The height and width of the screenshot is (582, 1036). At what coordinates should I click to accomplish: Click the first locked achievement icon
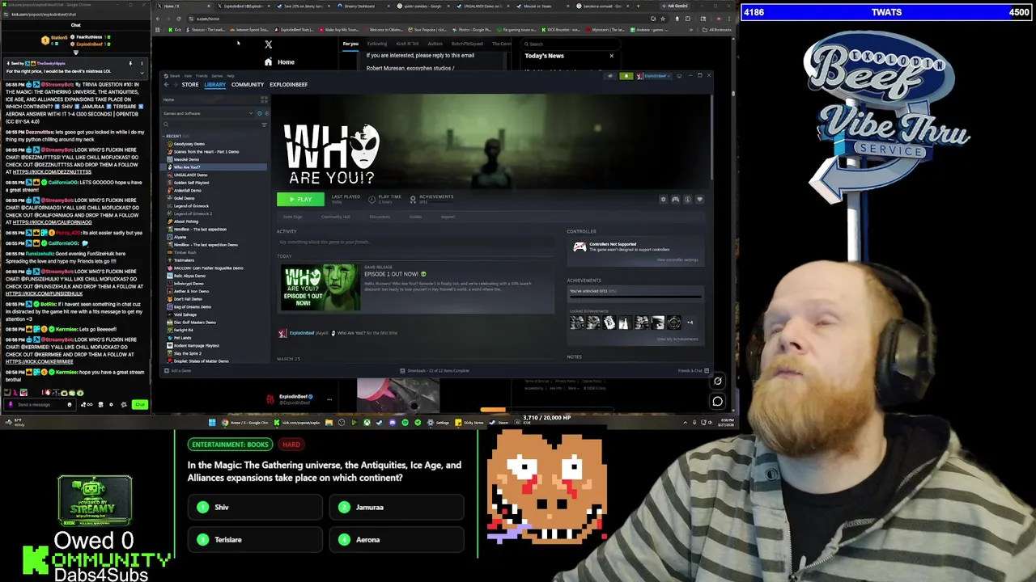click(576, 323)
